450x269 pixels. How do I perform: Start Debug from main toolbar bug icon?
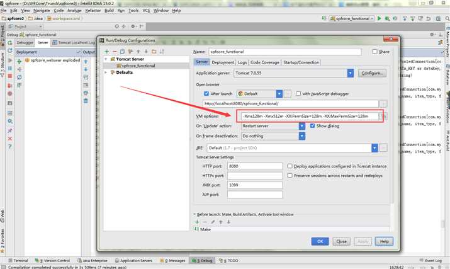click(x=387, y=18)
